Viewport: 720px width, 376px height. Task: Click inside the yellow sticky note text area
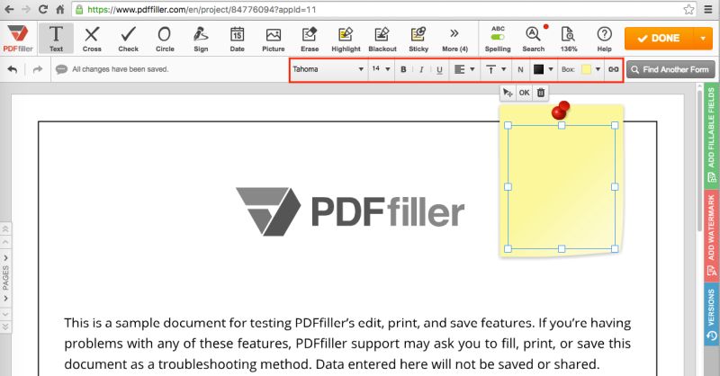pos(561,187)
